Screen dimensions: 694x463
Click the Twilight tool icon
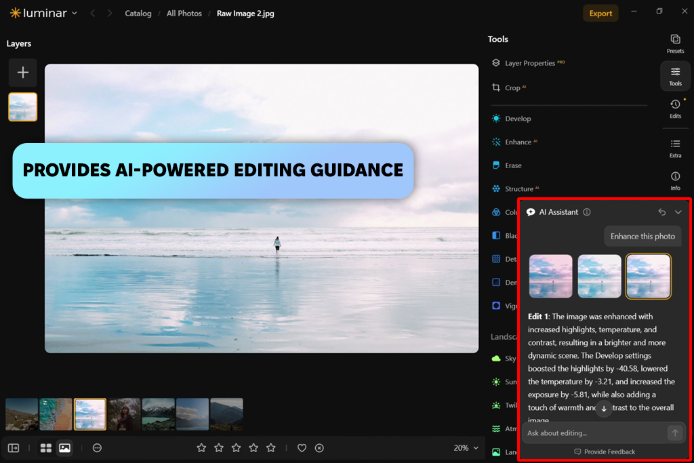click(x=496, y=405)
